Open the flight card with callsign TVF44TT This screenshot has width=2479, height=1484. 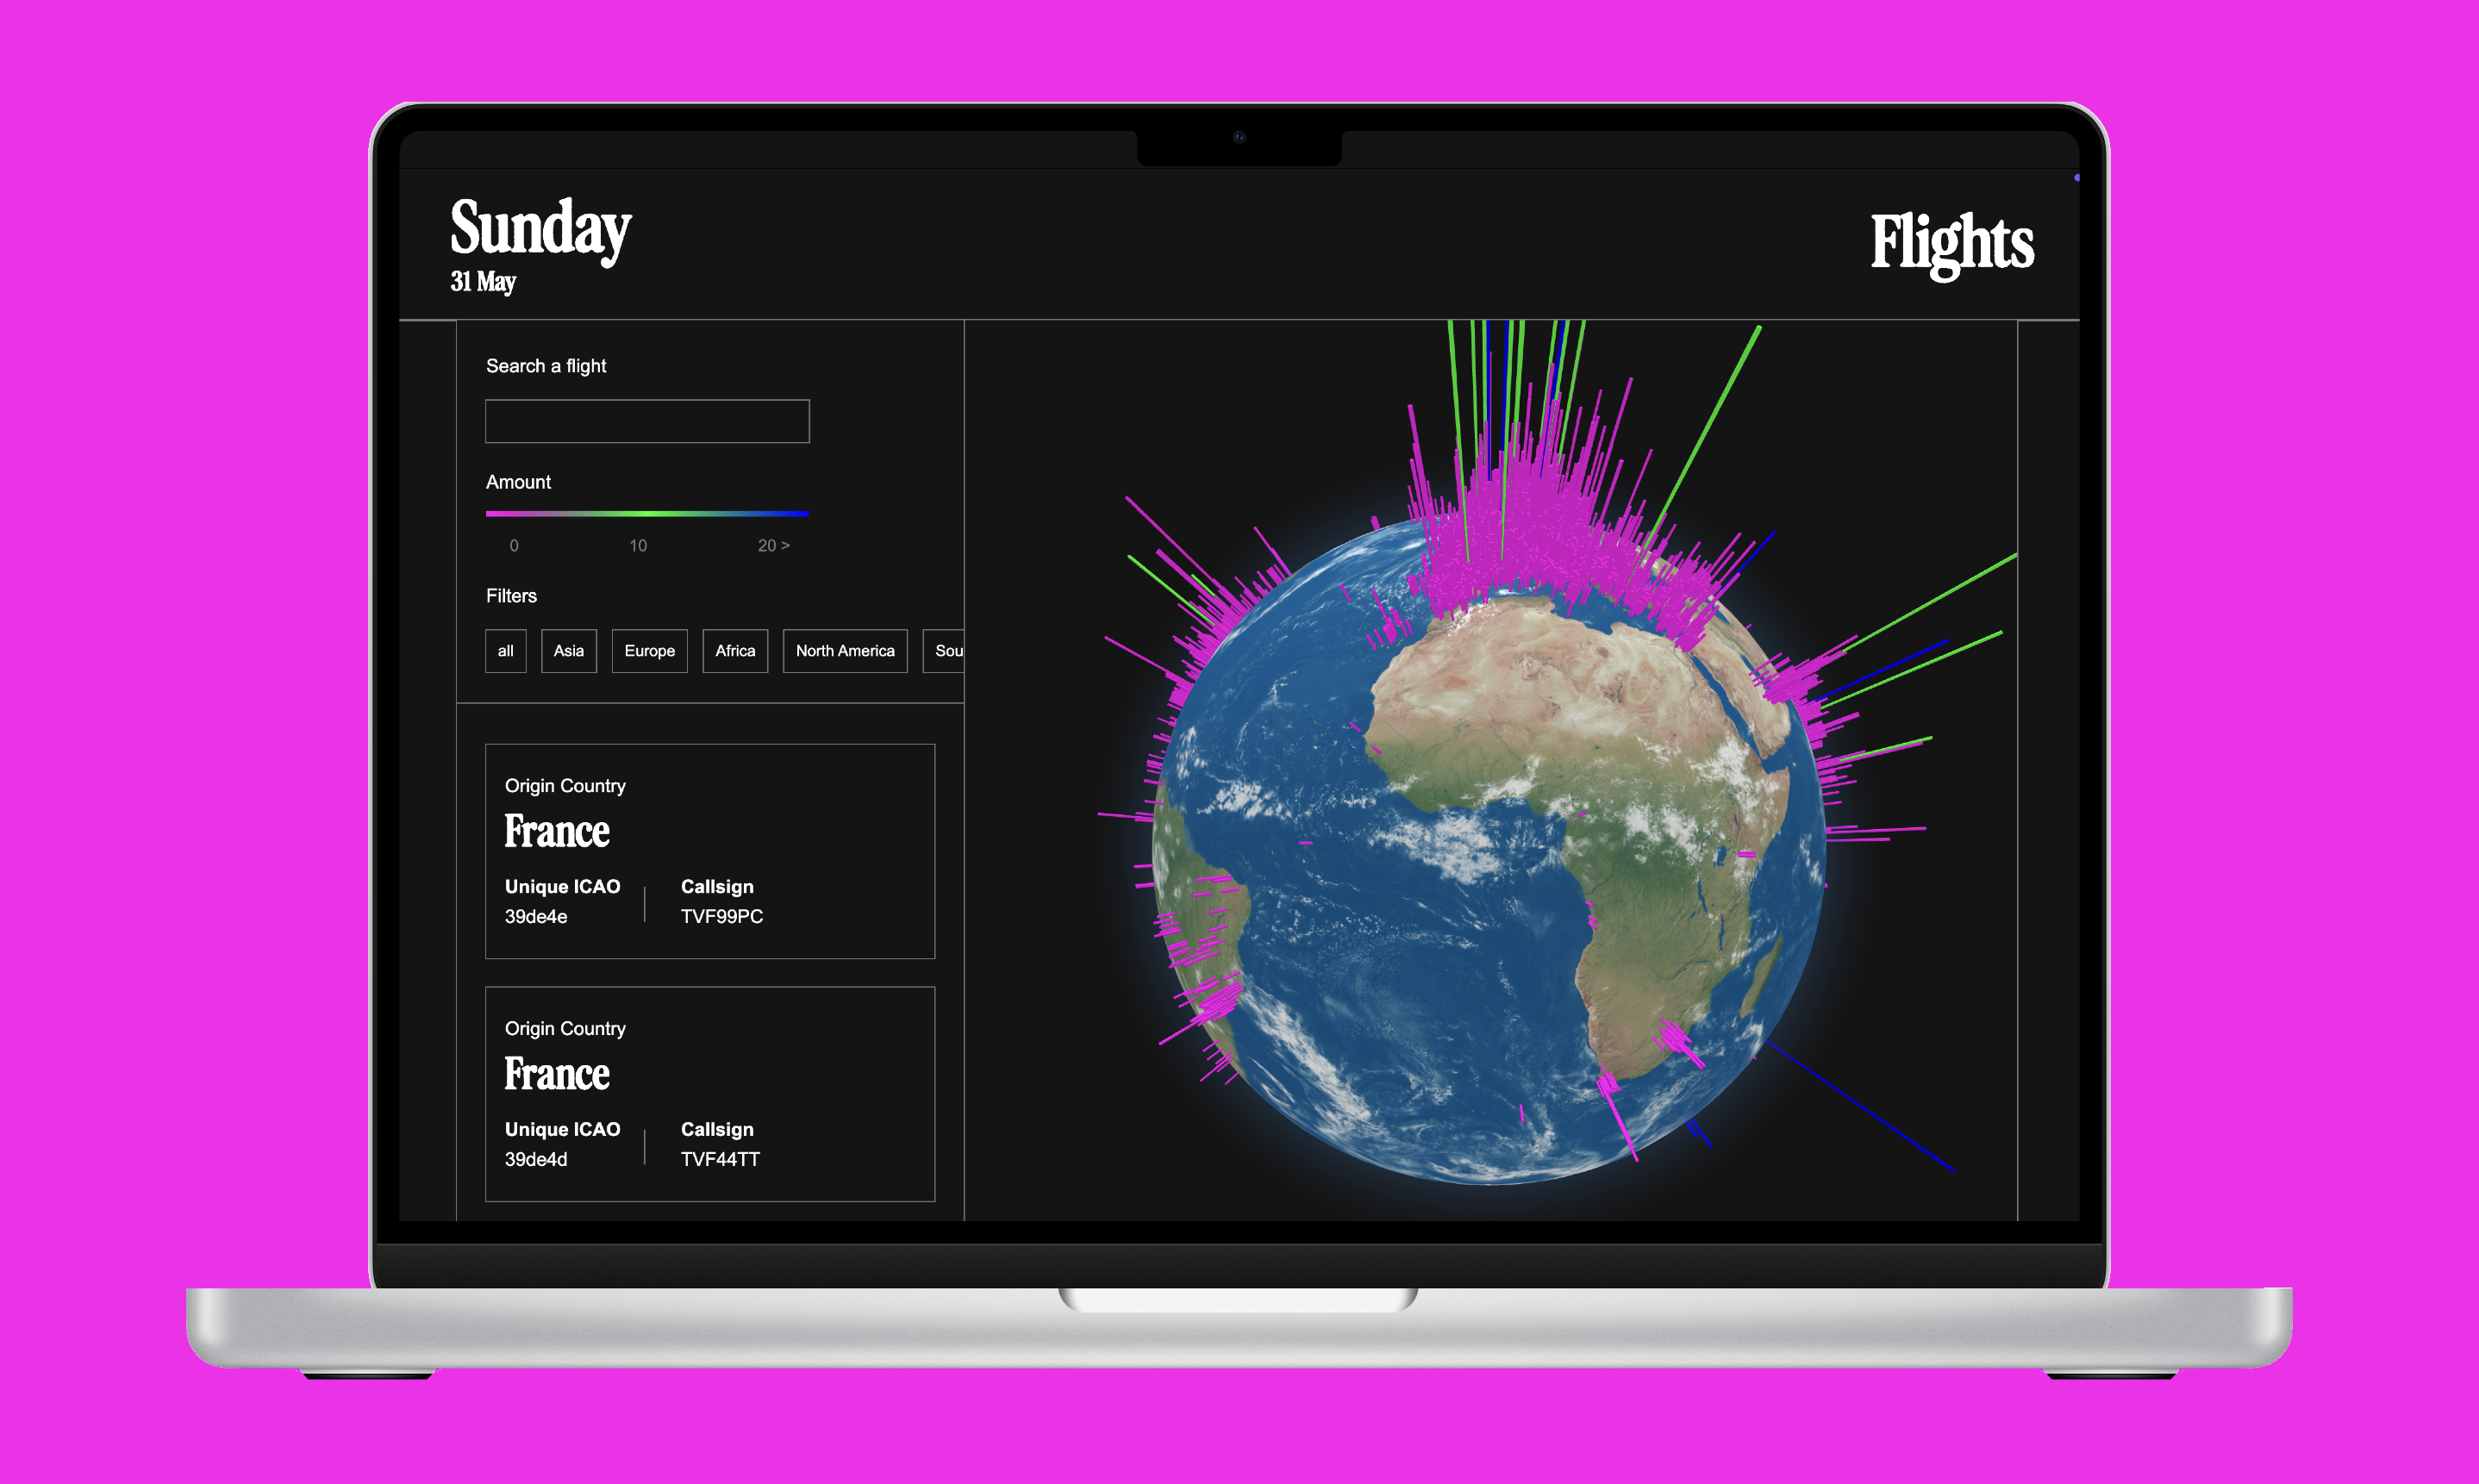[x=710, y=1094]
